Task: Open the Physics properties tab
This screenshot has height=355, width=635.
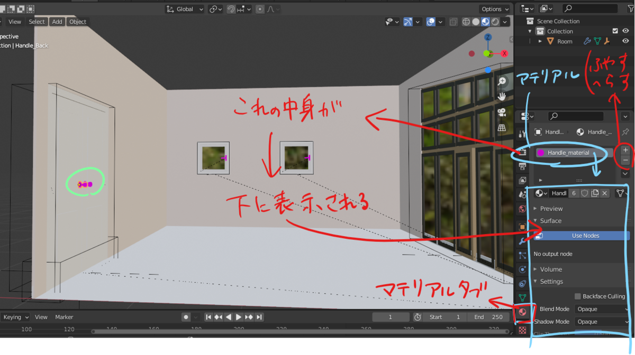Action: [522, 269]
